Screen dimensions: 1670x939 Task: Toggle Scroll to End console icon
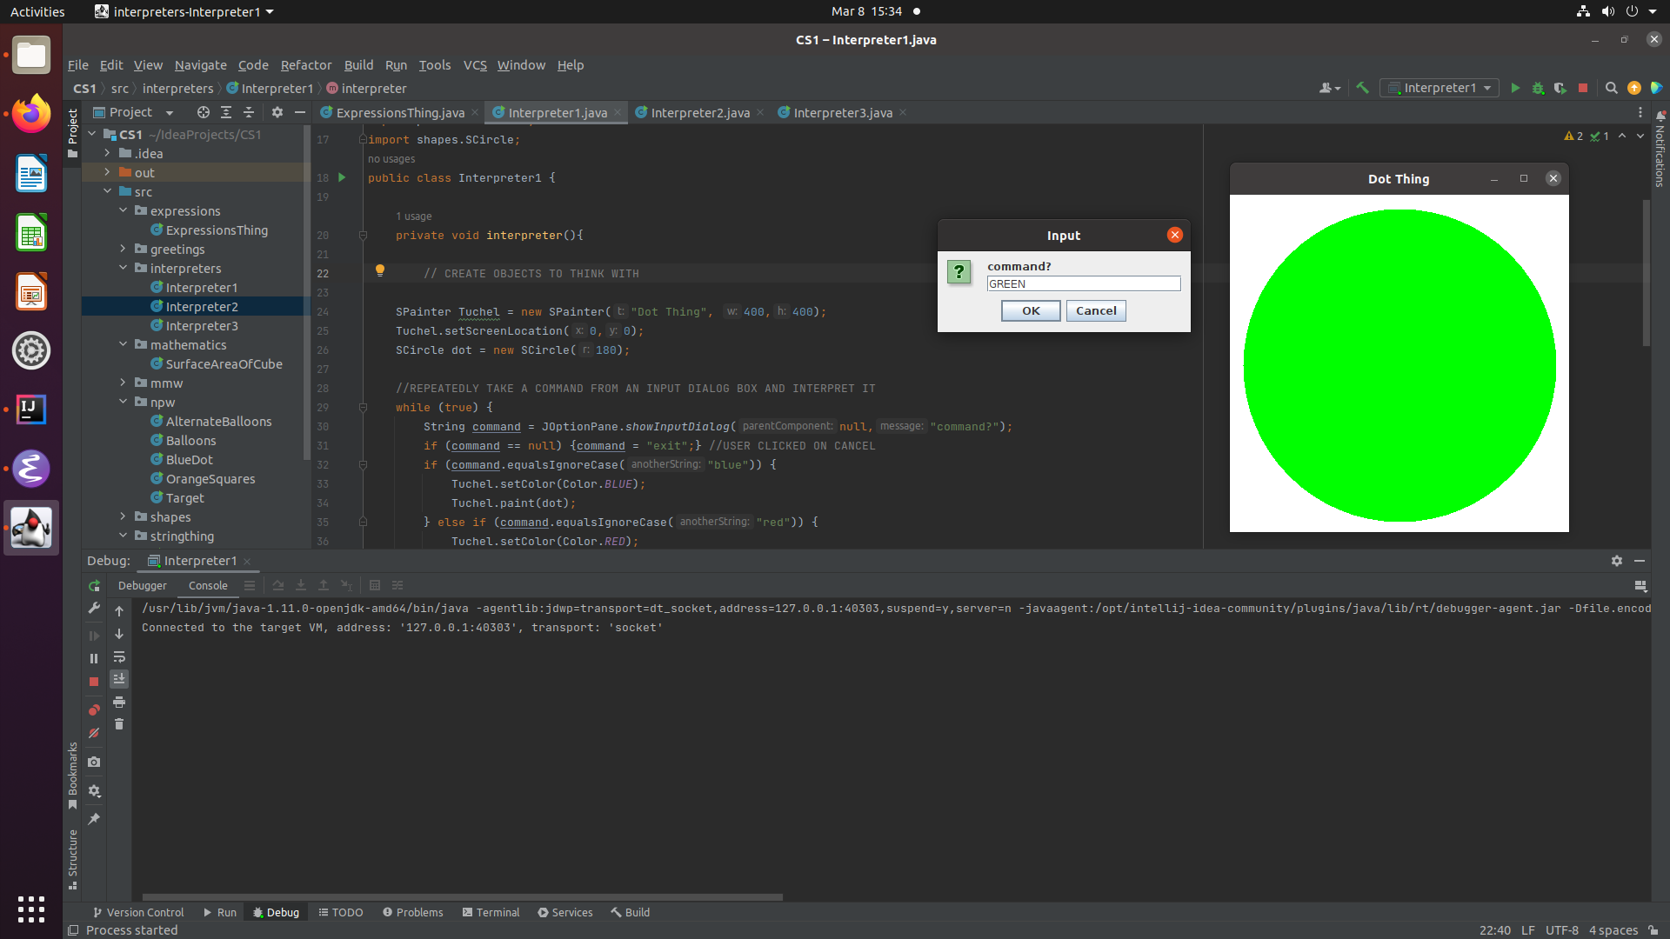(119, 679)
